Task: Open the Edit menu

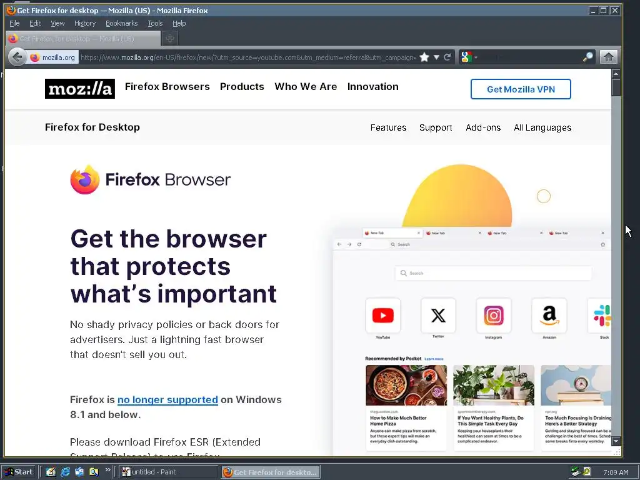Action: (x=35, y=23)
